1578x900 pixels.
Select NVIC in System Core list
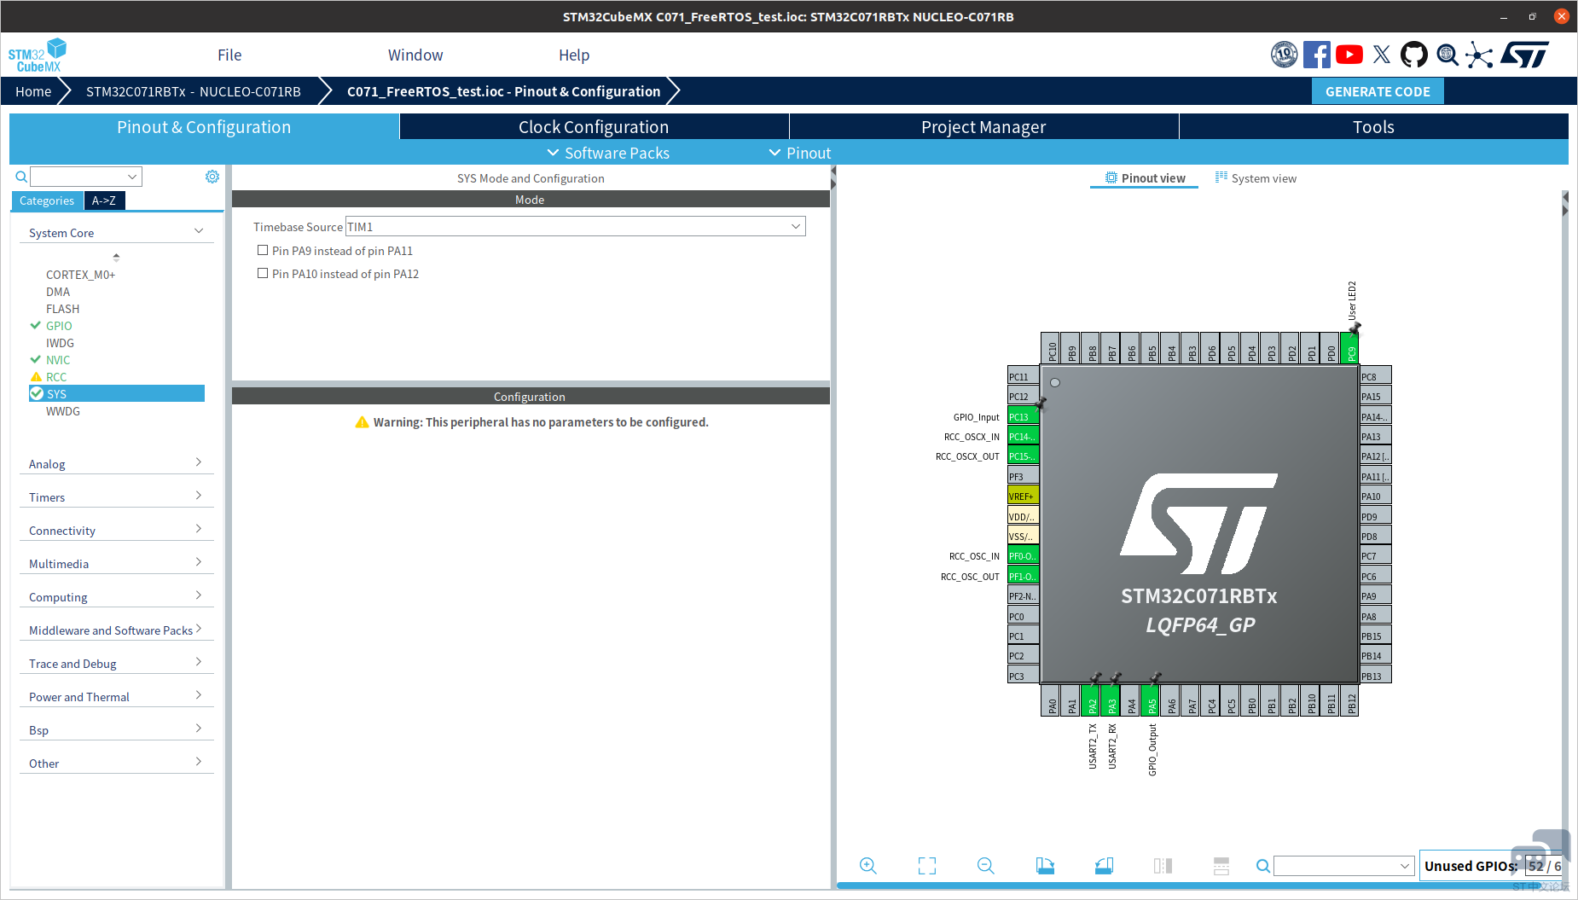click(x=58, y=360)
